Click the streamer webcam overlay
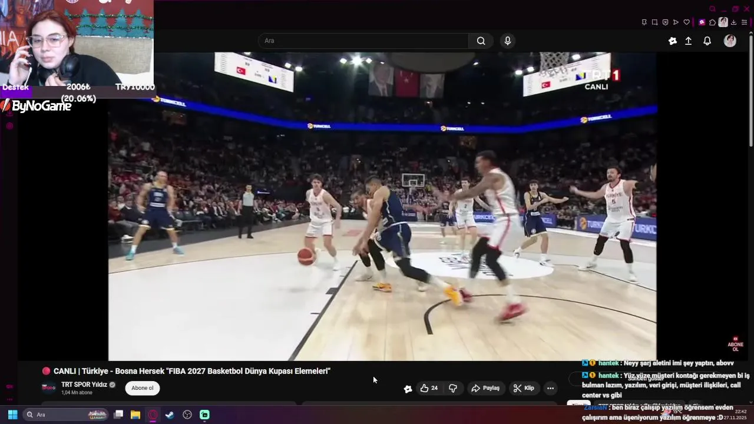Image resolution: width=754 pixels, height=424 pixels. (77, 42)
